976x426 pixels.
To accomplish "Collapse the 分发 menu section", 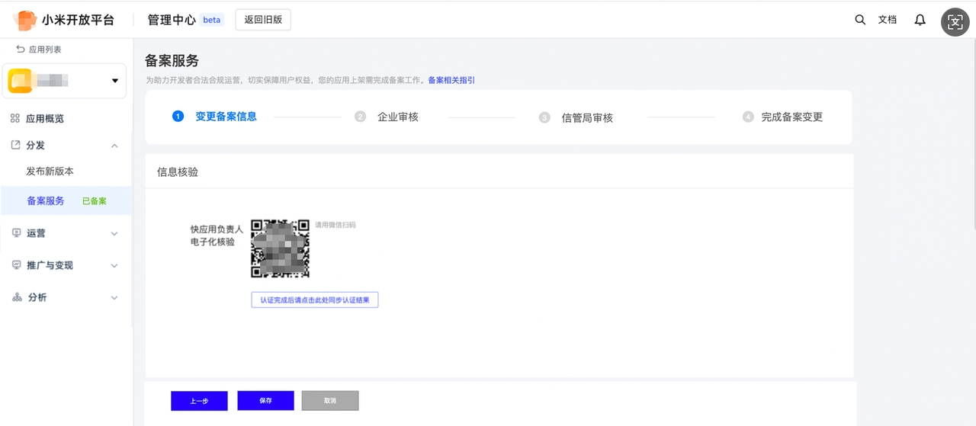I will point(114,146).
